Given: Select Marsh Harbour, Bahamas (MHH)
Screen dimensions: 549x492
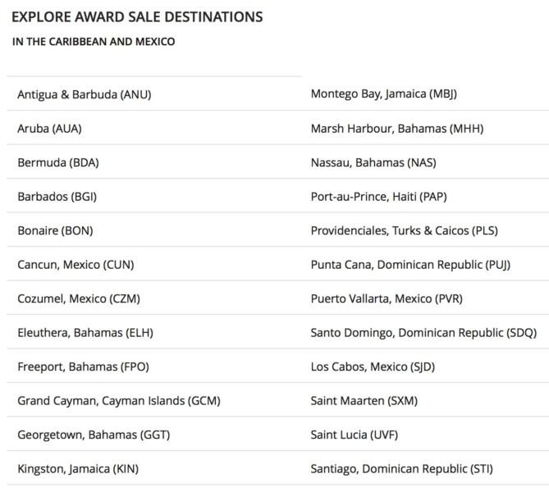Looking at the screenshot, I should 397,129.
